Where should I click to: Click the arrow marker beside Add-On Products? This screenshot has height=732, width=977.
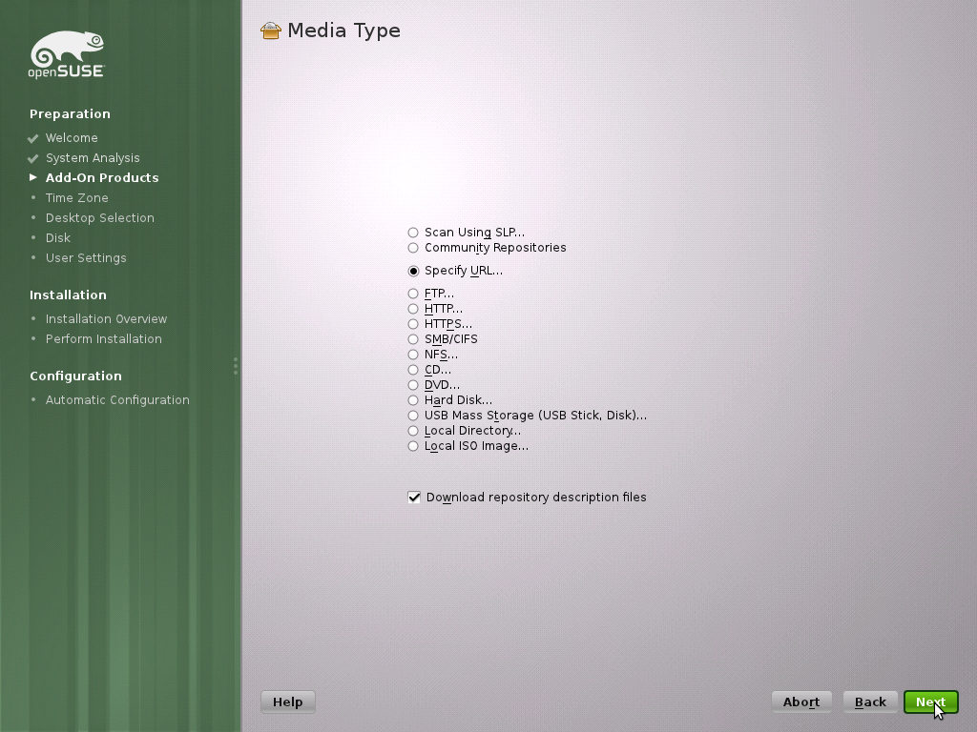click(33, 177)
